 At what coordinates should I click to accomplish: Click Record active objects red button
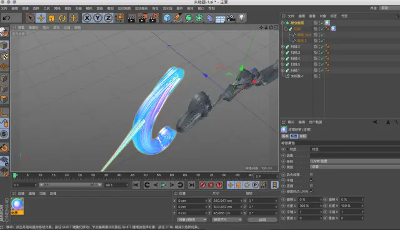[x=202, y=185]
